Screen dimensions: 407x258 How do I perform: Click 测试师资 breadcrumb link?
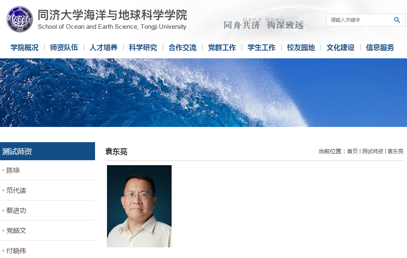tap(372, 151)
